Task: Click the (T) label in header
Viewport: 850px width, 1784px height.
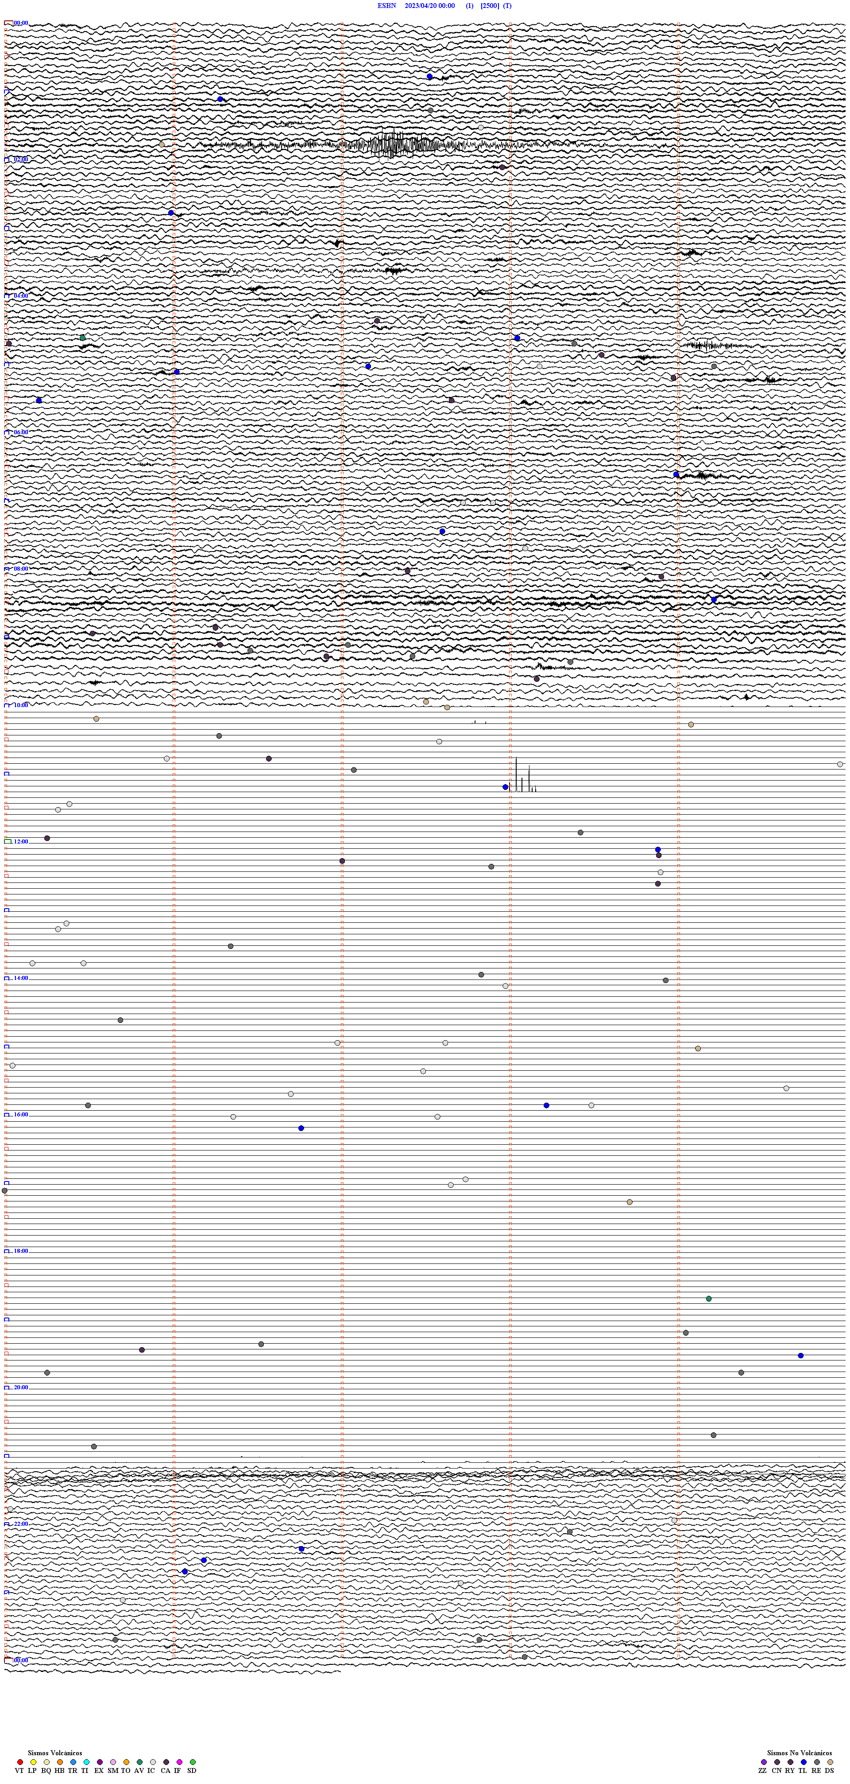Action: tap(507, 6)
